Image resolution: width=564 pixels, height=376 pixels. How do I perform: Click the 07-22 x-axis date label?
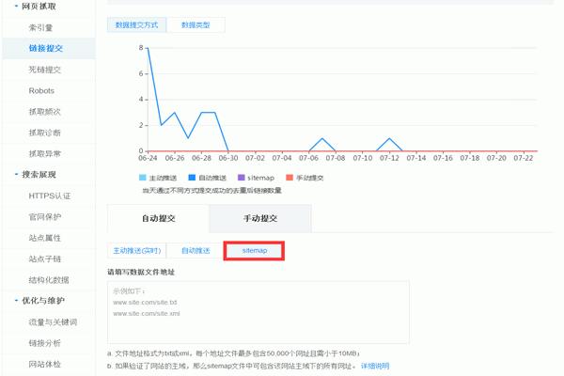coord(524,158)
